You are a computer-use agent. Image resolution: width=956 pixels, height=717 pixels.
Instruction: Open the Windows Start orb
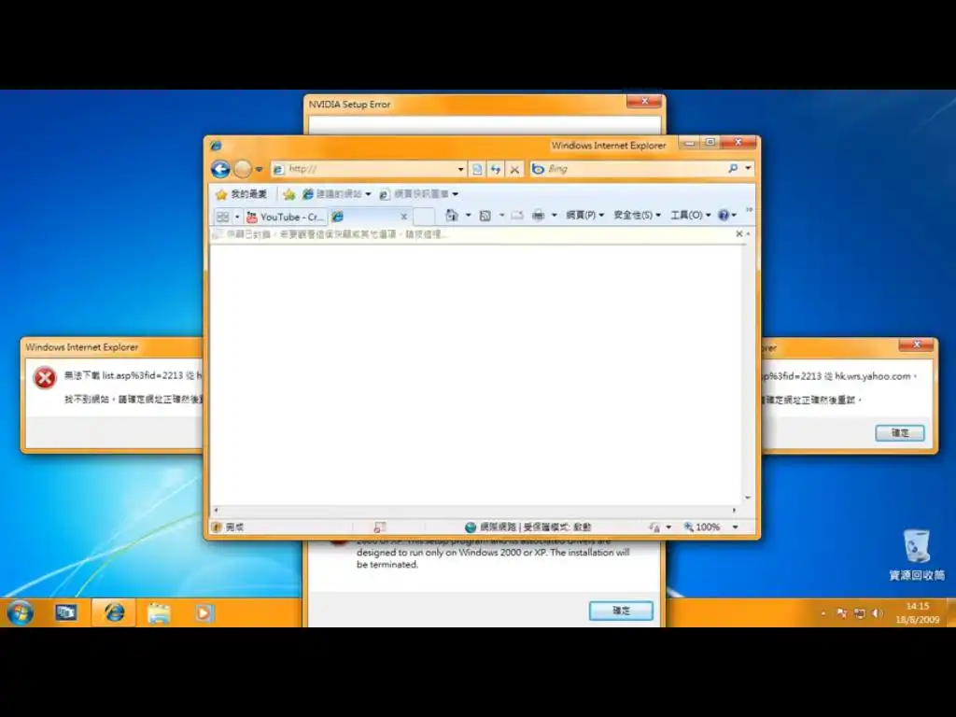click(21, 612)
